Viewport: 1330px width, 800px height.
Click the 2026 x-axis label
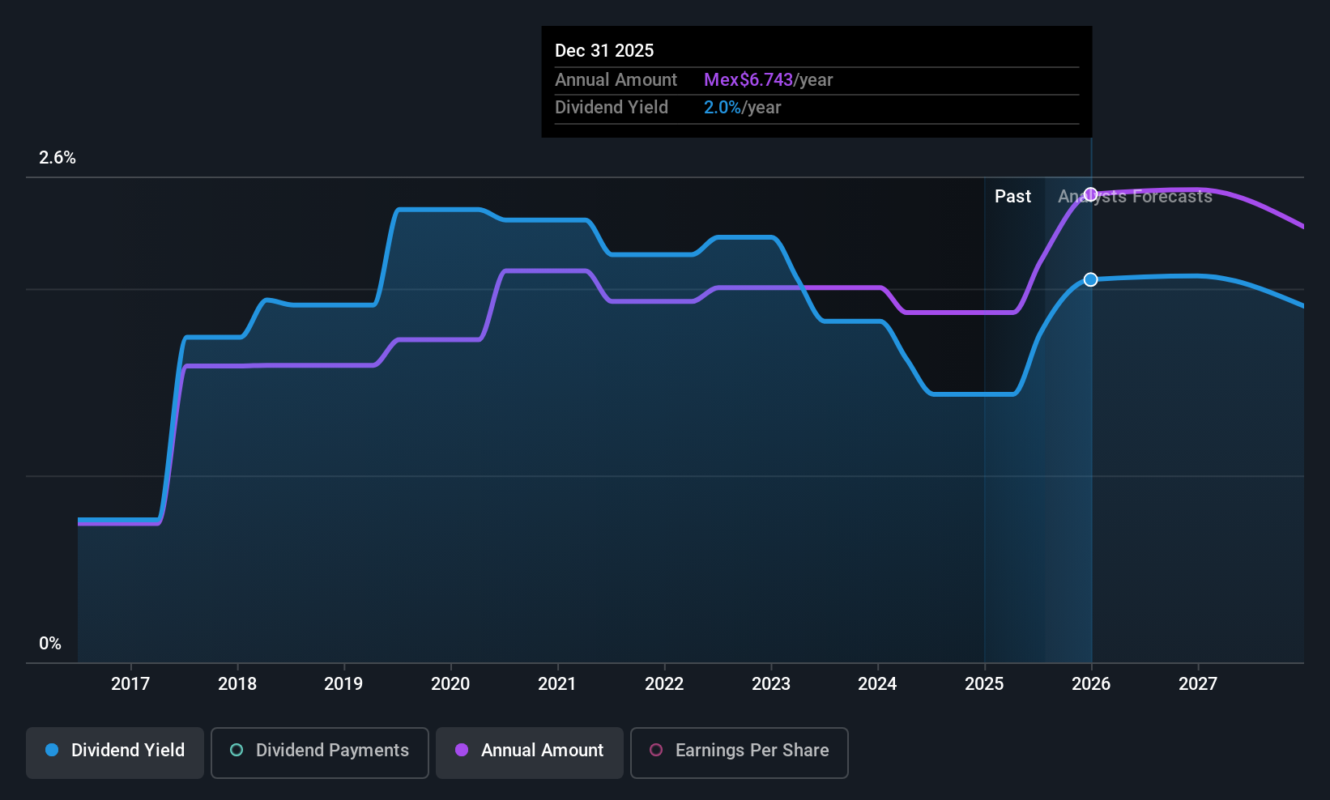1091,683
